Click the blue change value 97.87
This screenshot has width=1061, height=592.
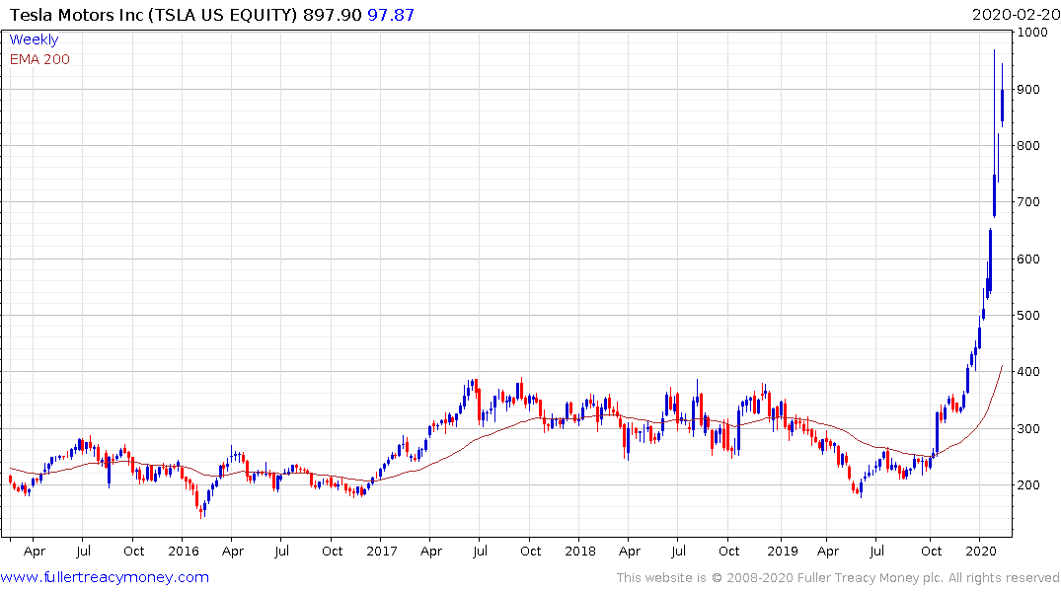(x=391, y=15)
